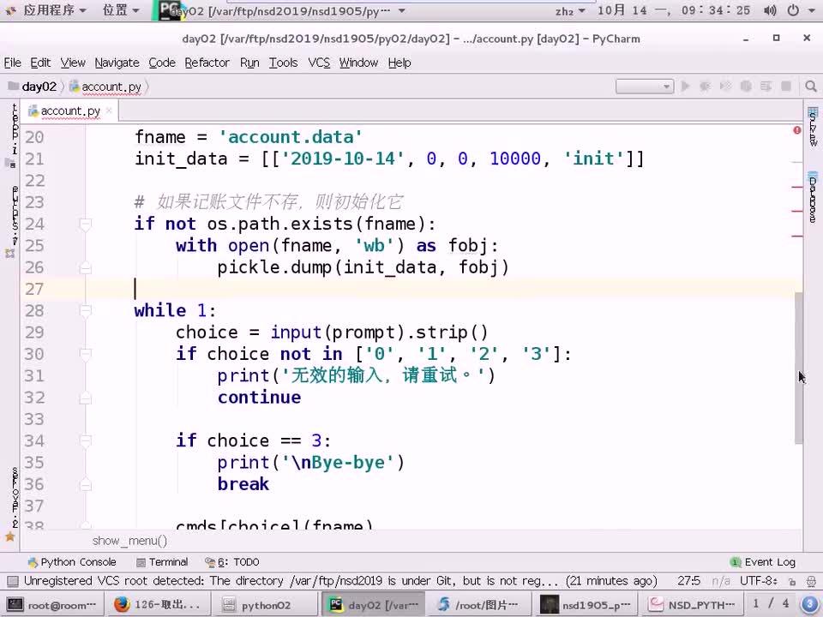Open /root/图片 taskbar window

(478, 604)
